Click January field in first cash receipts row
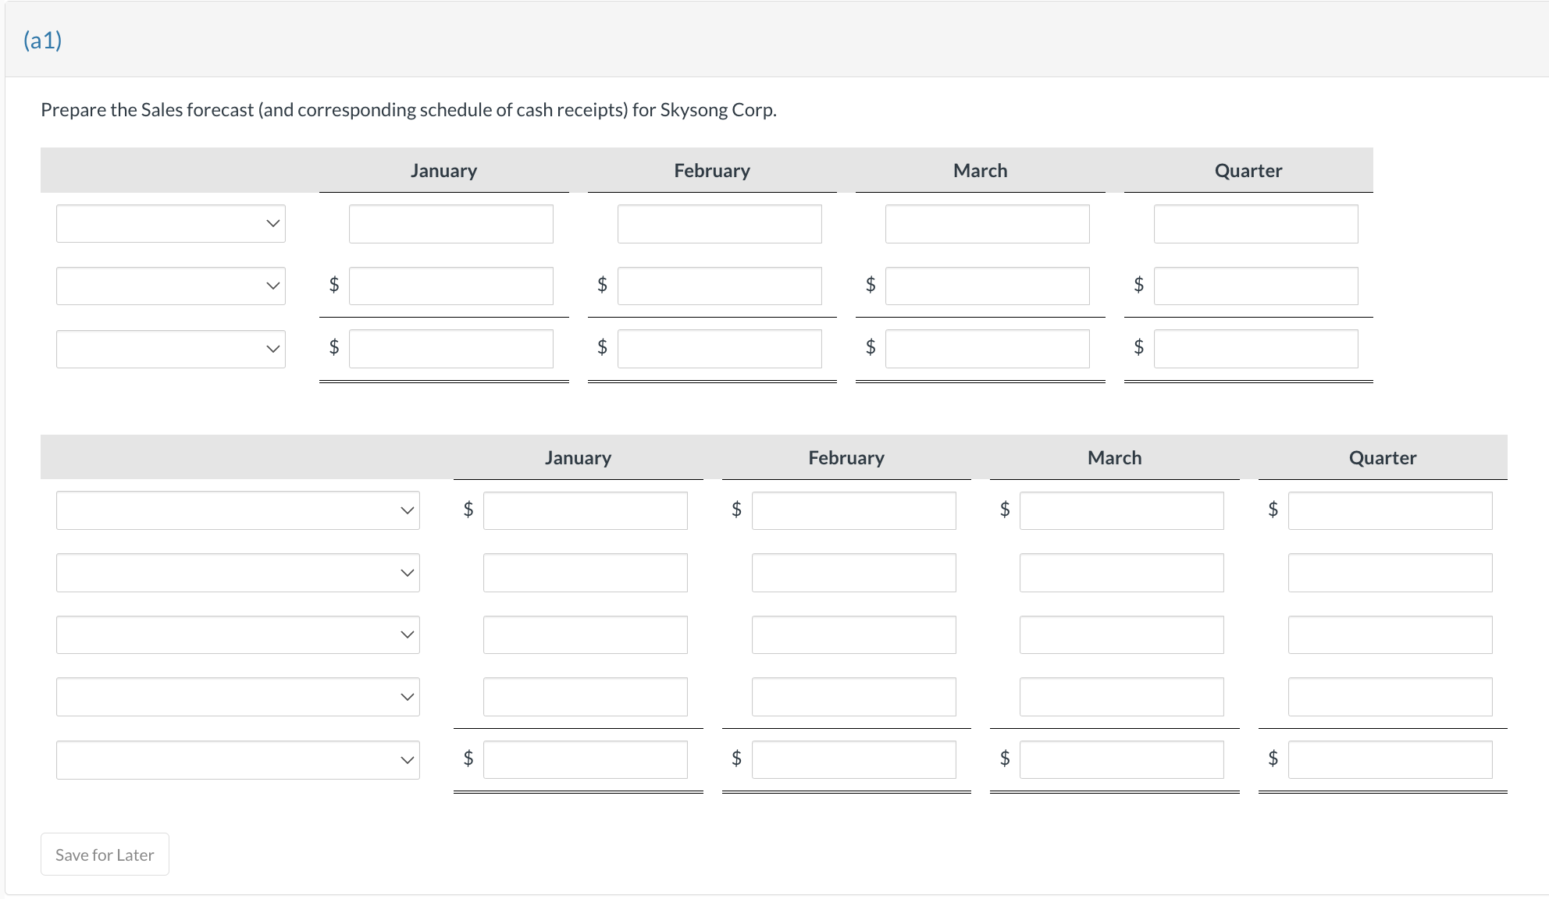This screenshot has width=1549, height=899. pyautogui.click(x=585, y=510)
